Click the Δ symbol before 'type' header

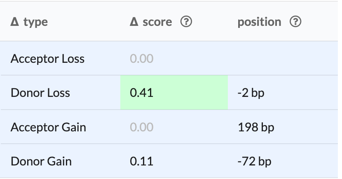(15, 22)
